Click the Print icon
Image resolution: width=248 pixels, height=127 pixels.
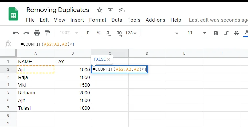coord(37,33)
